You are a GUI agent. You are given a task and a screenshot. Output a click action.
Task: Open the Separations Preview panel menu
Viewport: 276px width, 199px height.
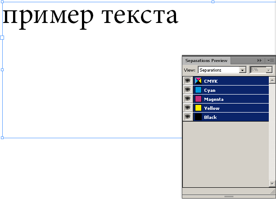[271, 61]
